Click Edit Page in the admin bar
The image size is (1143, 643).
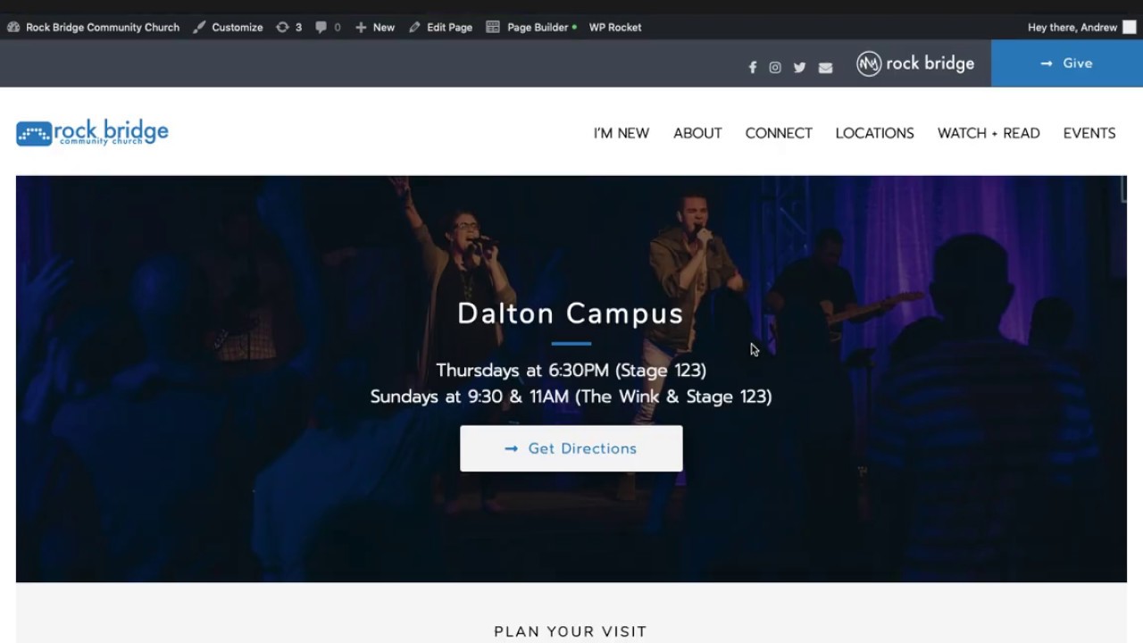point(440,27)
